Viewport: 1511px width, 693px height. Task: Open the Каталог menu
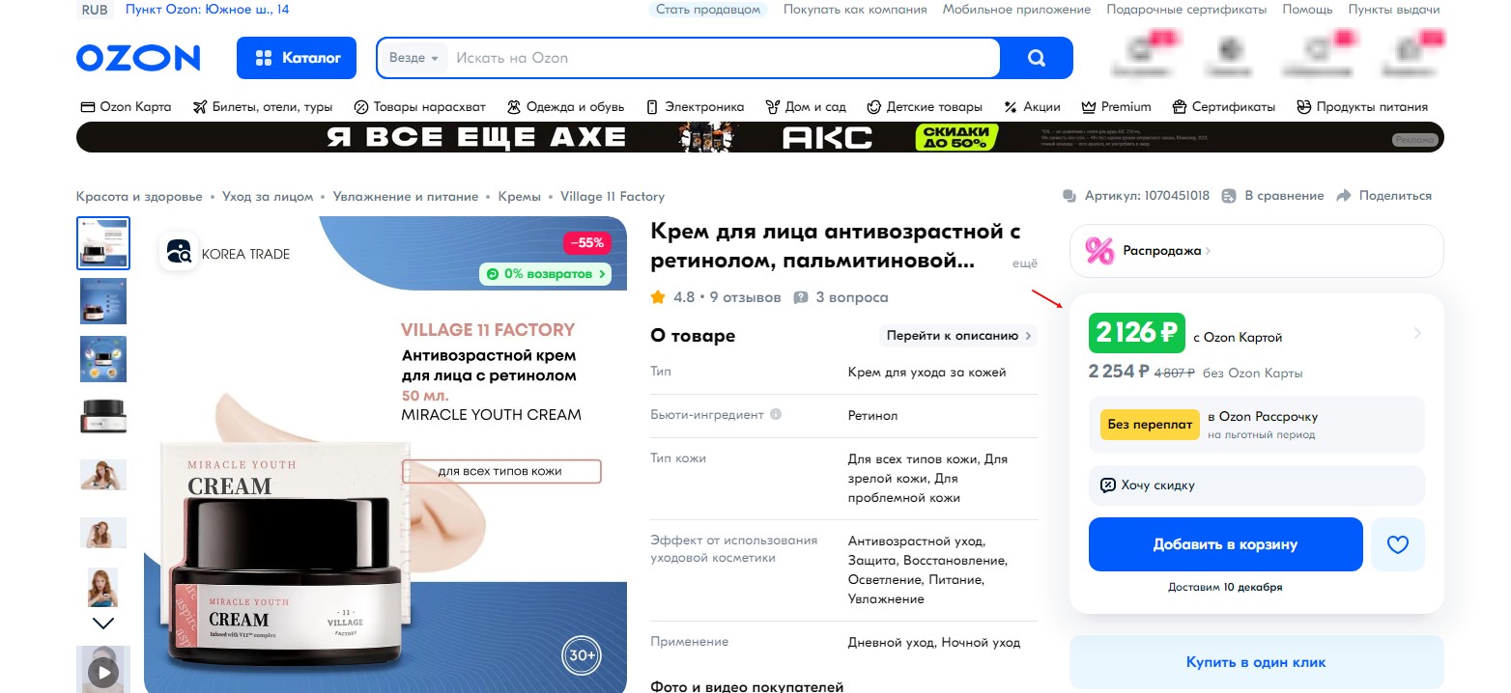pyautogui.click(x=297, y=58)
